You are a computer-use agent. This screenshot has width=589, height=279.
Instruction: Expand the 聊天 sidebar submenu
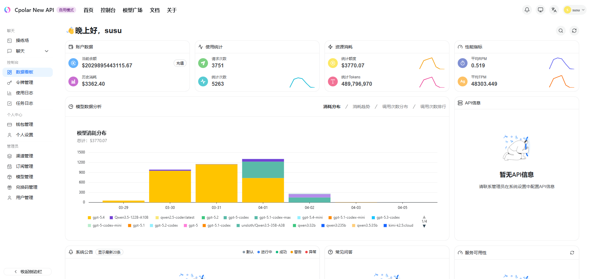coord(46,51)
